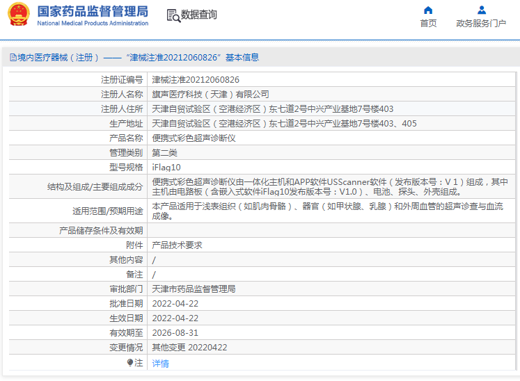Click the 注册人住所 row label
The width and height of the screenshot is (520, 381).
[x=122, y=109]
